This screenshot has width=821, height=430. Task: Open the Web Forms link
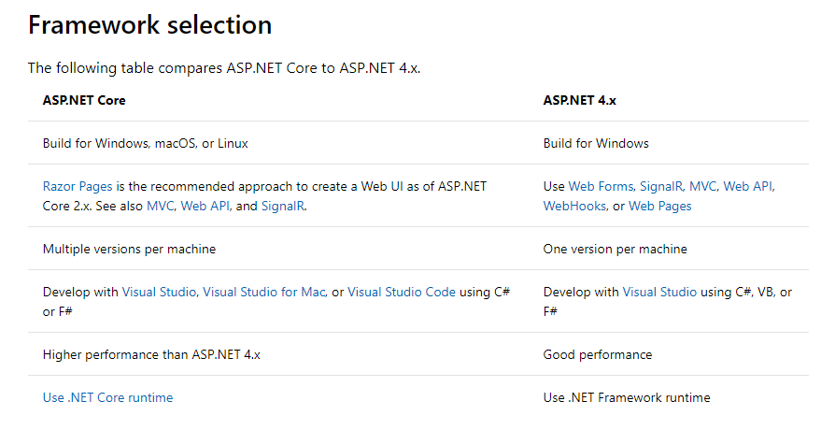pyautogui.click(x=601, y=186)
